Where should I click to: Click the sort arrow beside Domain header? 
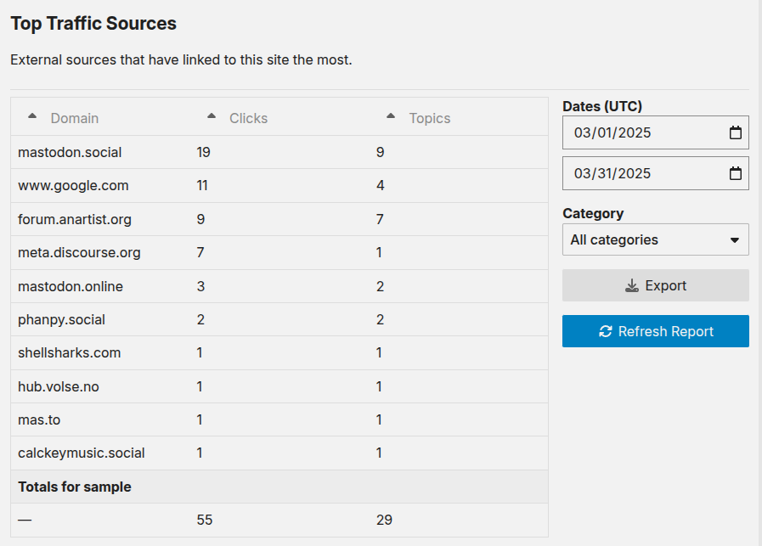pyautogui.click(x=32, y=116)
